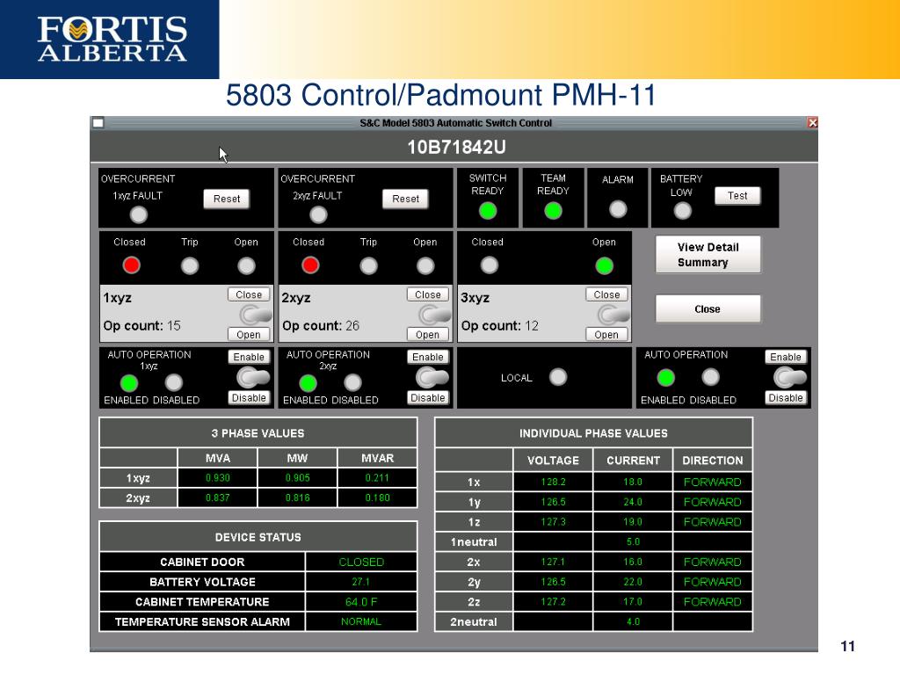Click the ENABLED light in rightmost auto operation panel
Image resolution: width=900 pixels, height=675 pixels.
[665, 377]
